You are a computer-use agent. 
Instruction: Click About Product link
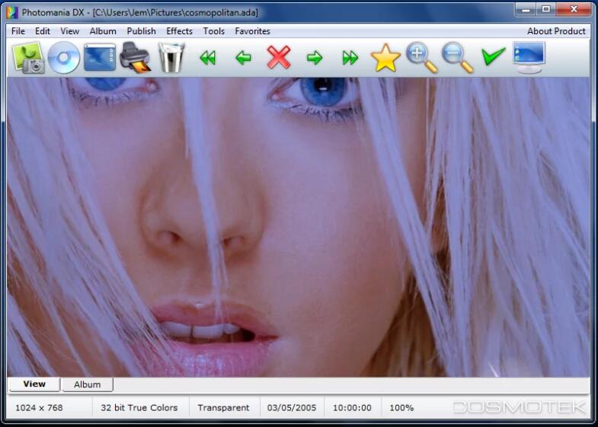pyautogui.click(x=556, y=31)
